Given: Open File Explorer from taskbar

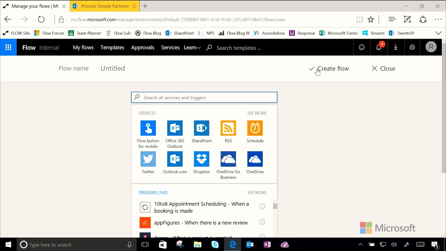Looking at the screenshot, I should tap(198, 245).
